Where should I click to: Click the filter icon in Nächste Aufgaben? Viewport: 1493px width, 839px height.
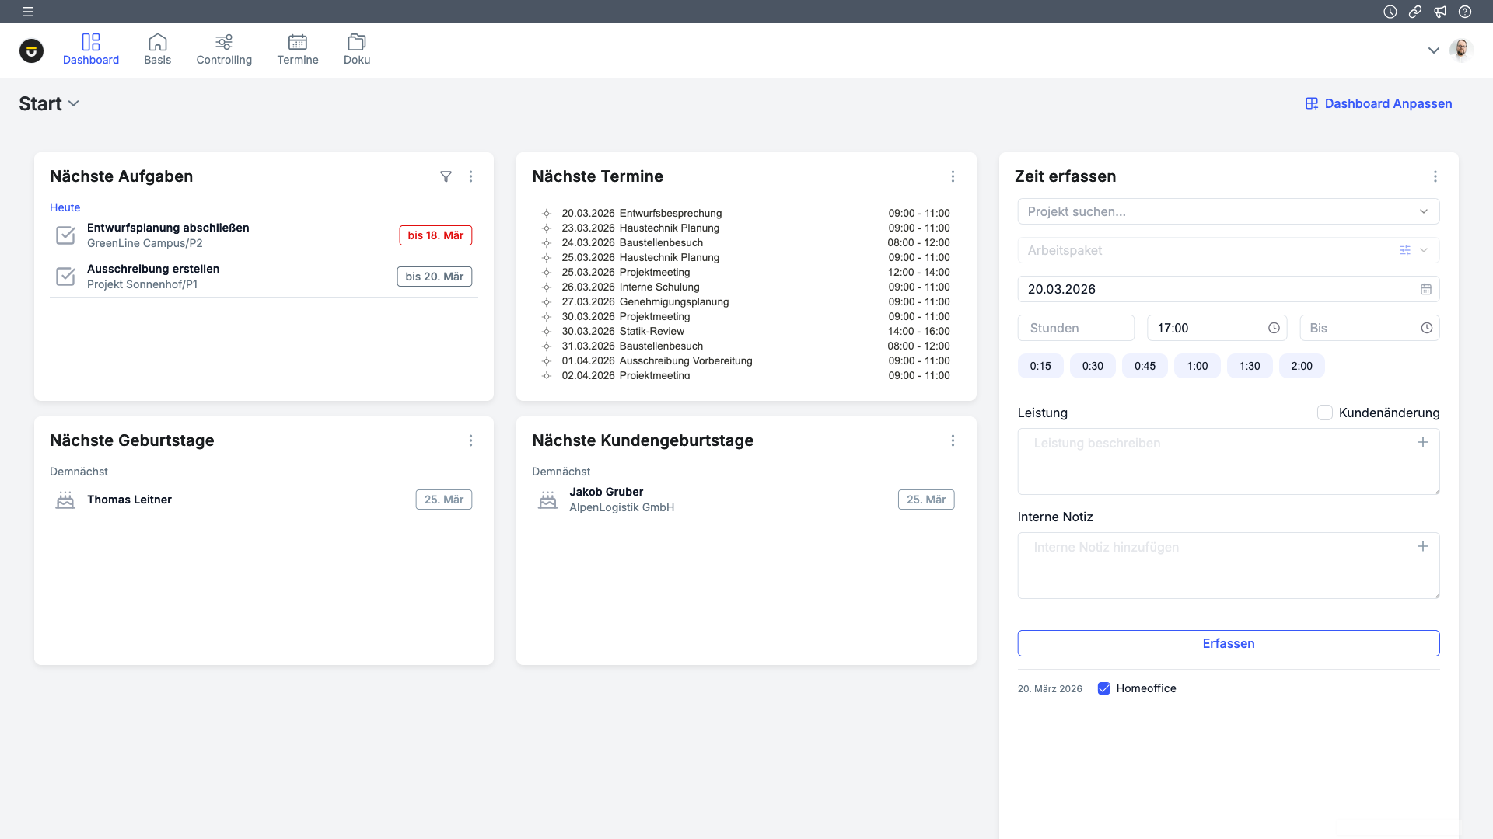coord(446,176)
